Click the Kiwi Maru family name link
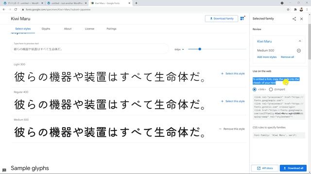Image resolution: width=311 pixels, height=174 pixels. [x=264, y=41]
